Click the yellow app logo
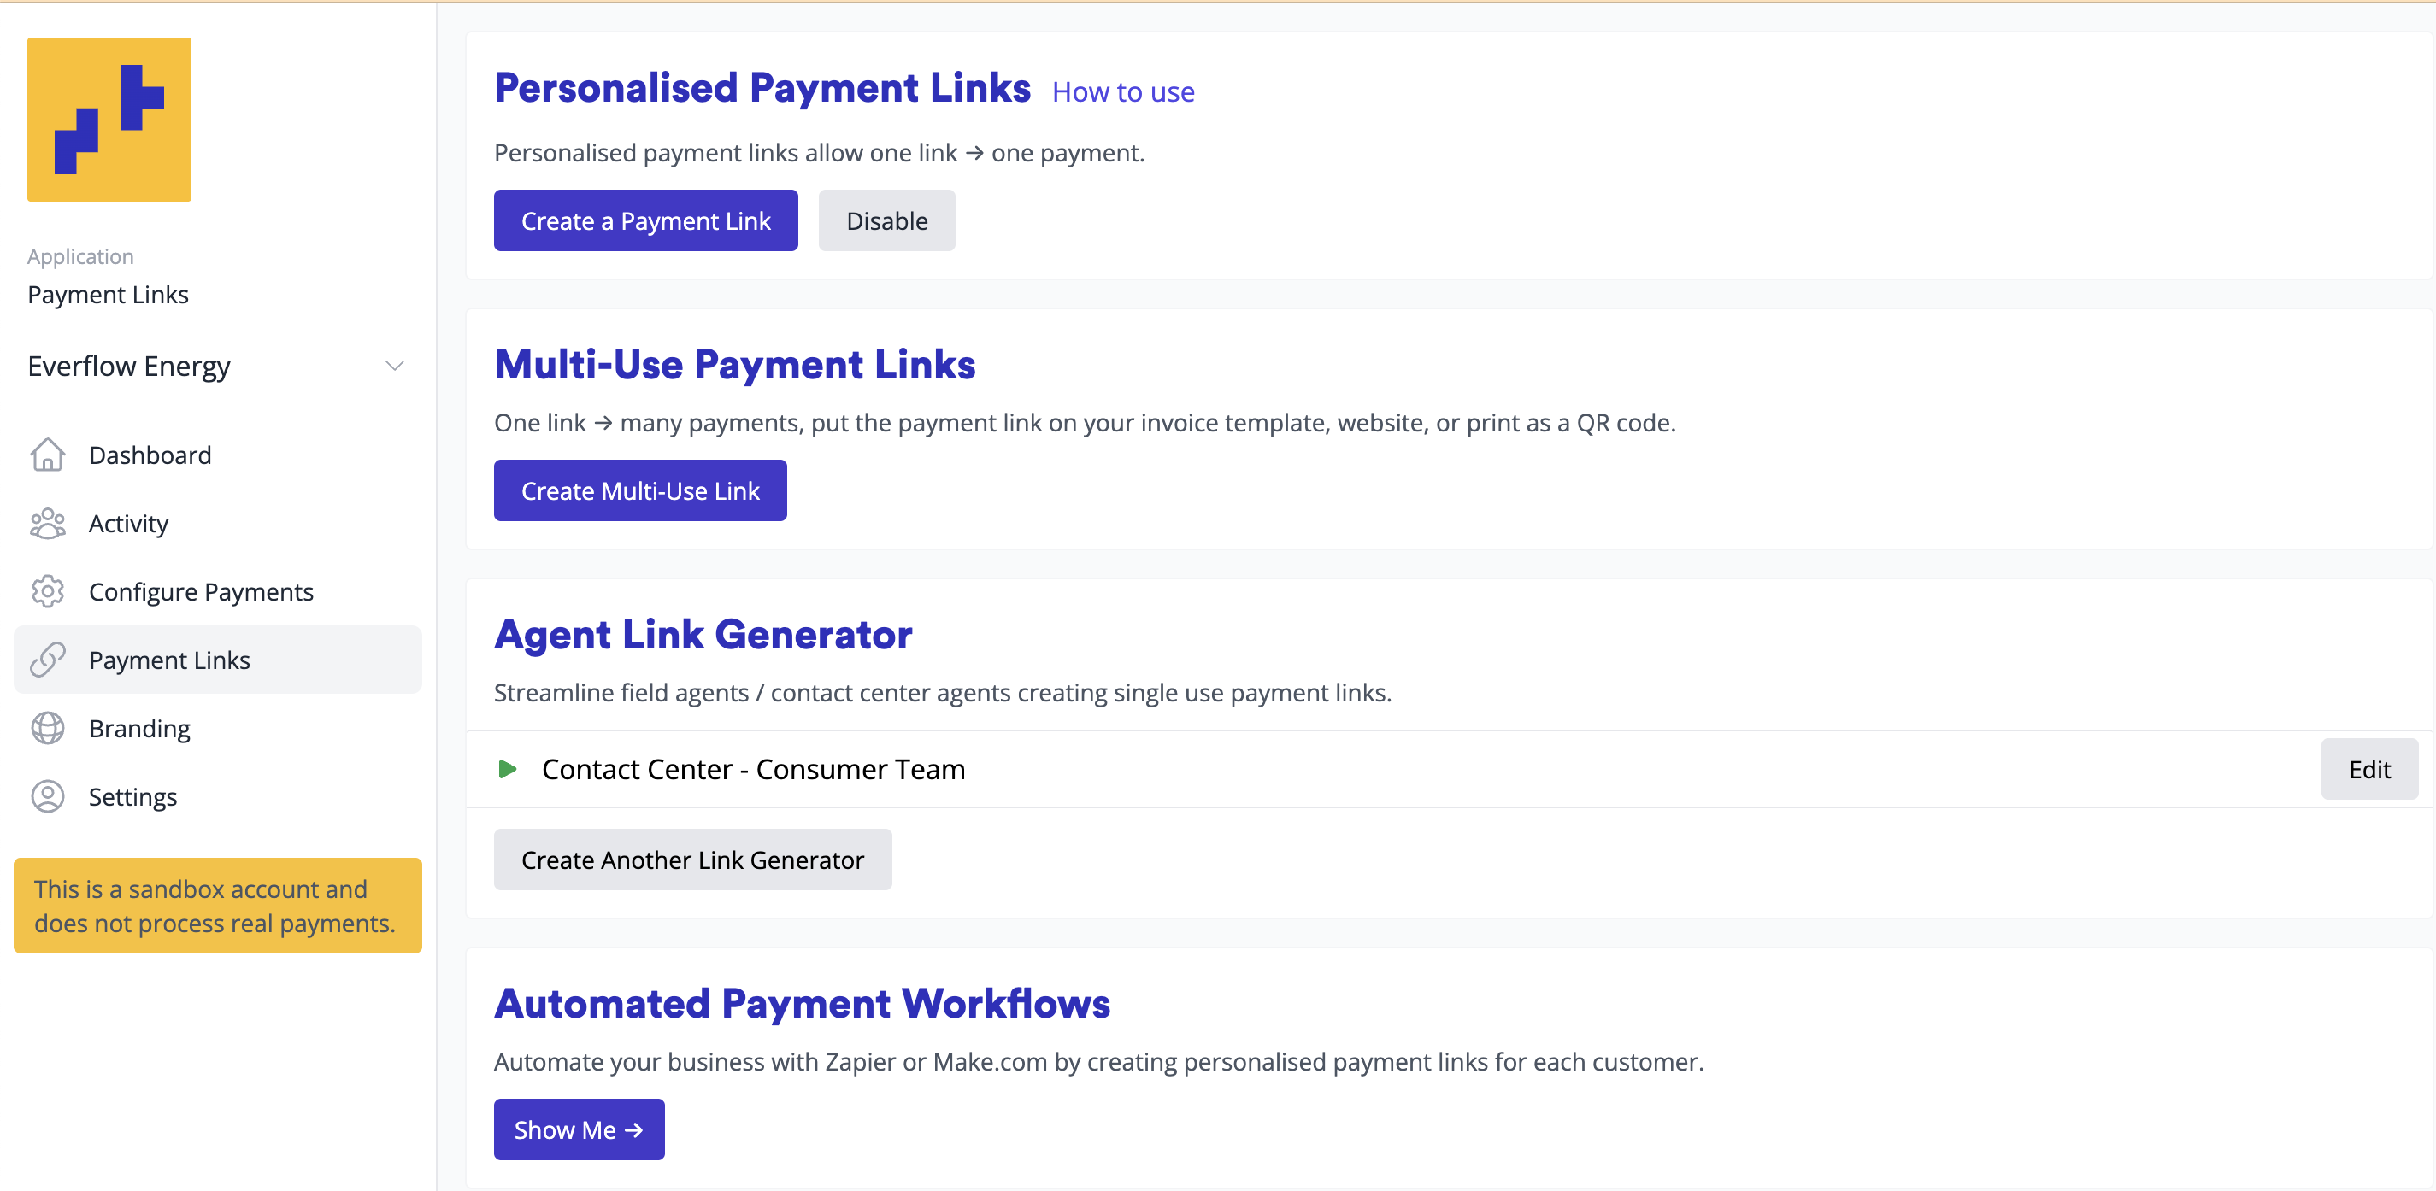Viewport: 2436px width, 1191px height. (x=109, y=119)
